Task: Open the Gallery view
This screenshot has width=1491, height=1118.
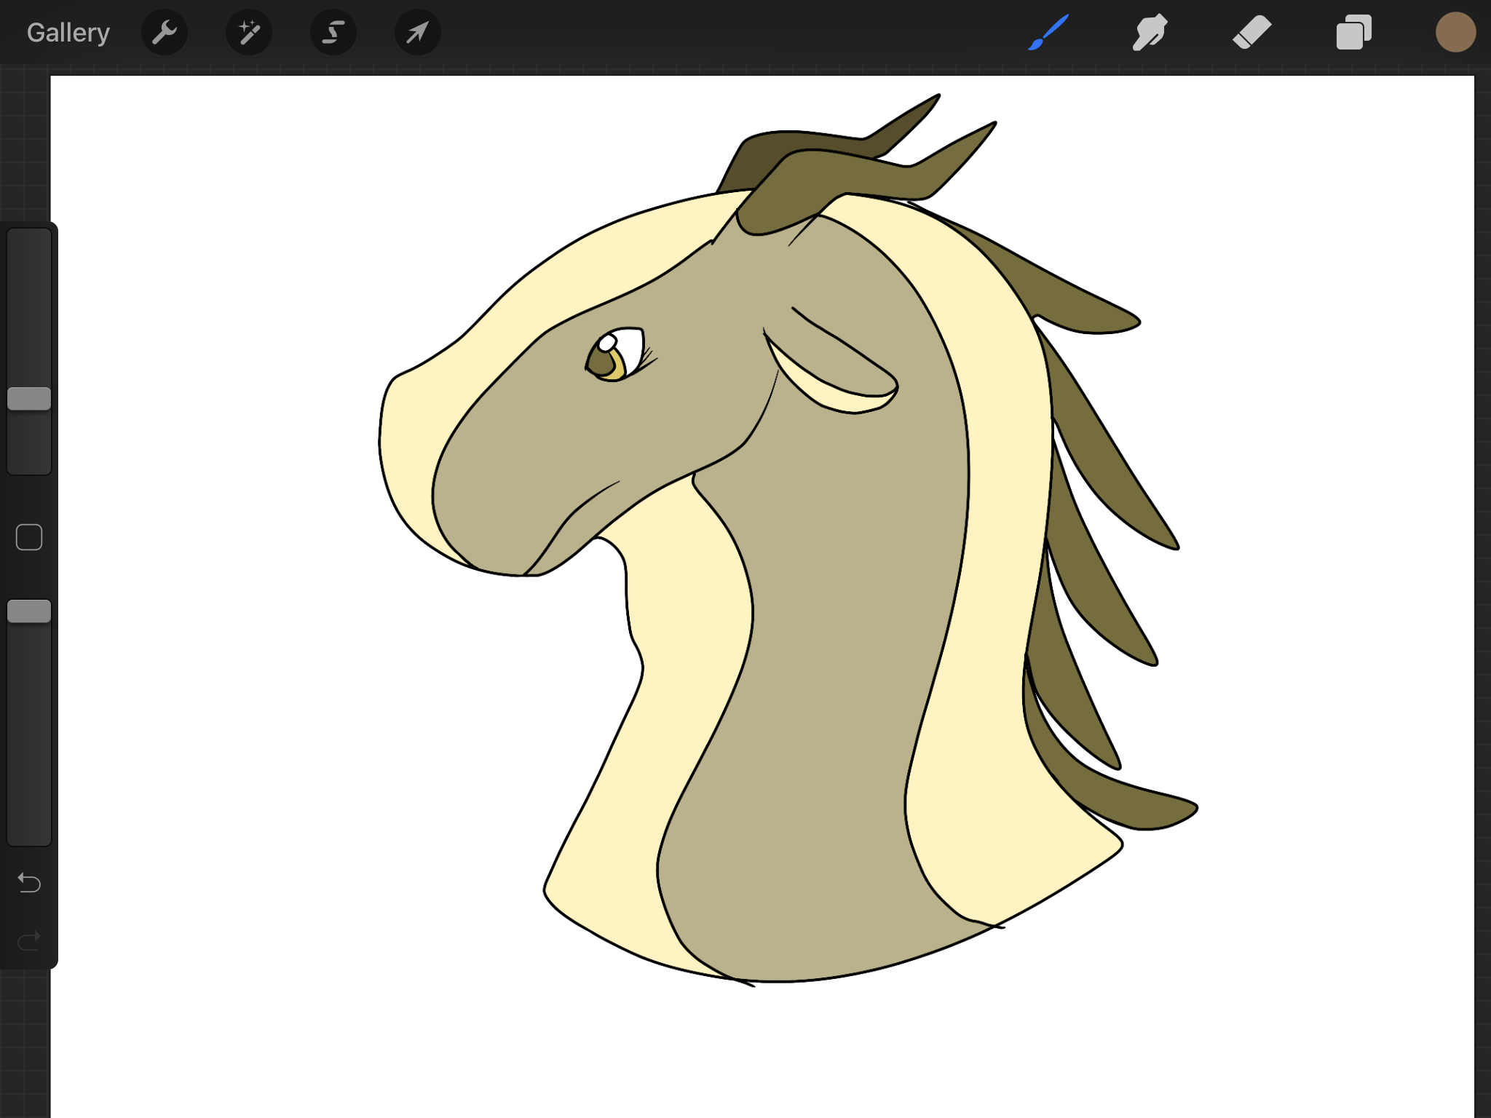Action: (68, 33)
